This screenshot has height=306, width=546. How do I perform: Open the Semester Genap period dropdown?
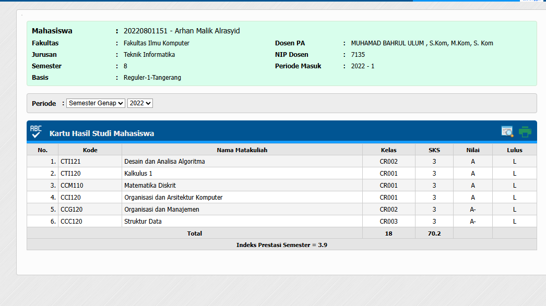(96, 103)
